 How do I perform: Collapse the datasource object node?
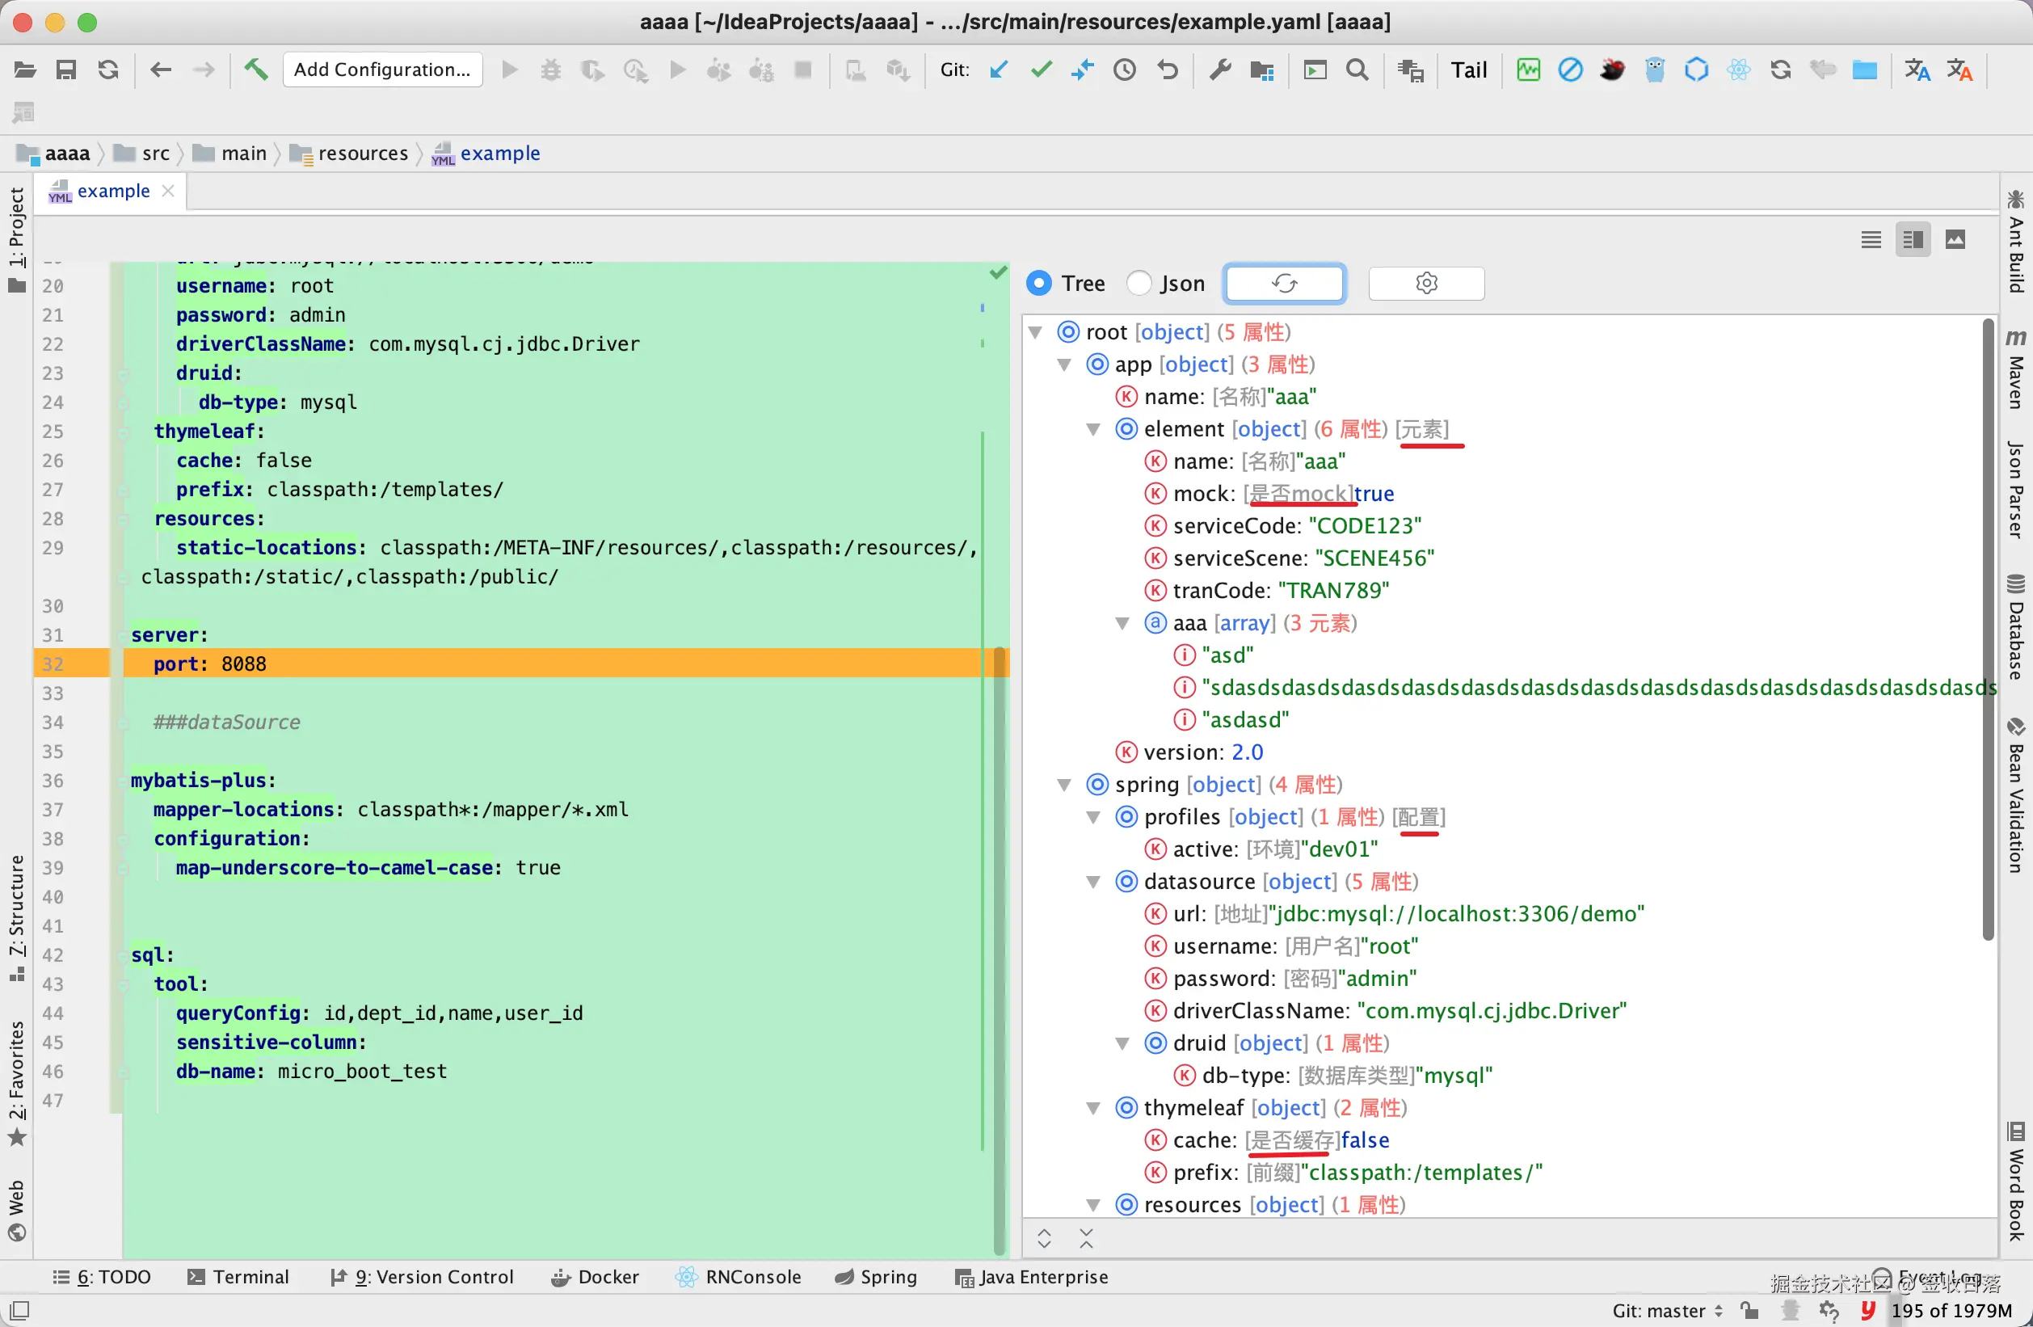(1093, 882)
